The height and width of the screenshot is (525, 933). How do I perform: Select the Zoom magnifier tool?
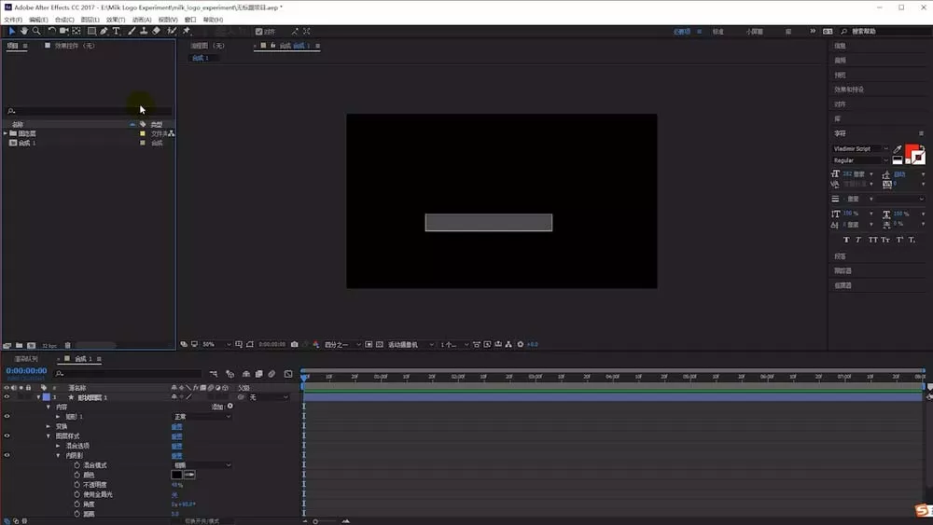click(x=36, y=31)
